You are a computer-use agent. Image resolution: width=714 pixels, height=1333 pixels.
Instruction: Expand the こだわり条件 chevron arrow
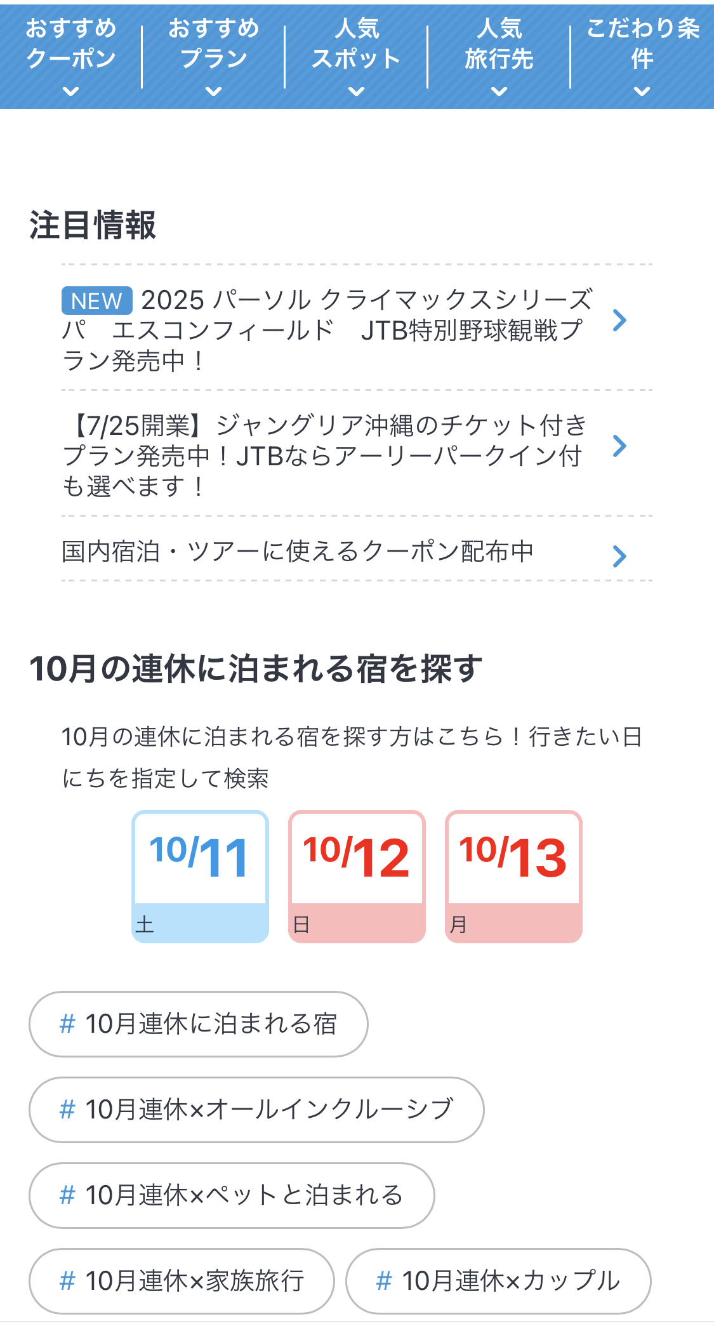click(x=642, y=91)
